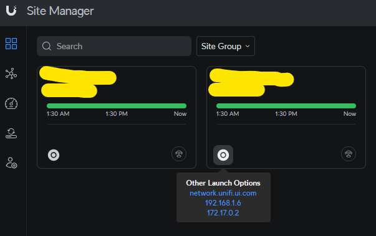Launch Network app on left site card
Viewport: 376px width, 236px height.
point(54,155)
